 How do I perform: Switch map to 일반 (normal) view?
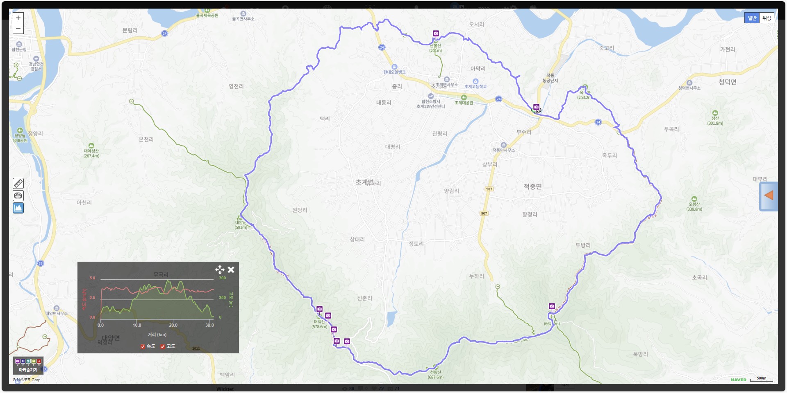coord(752,18)
